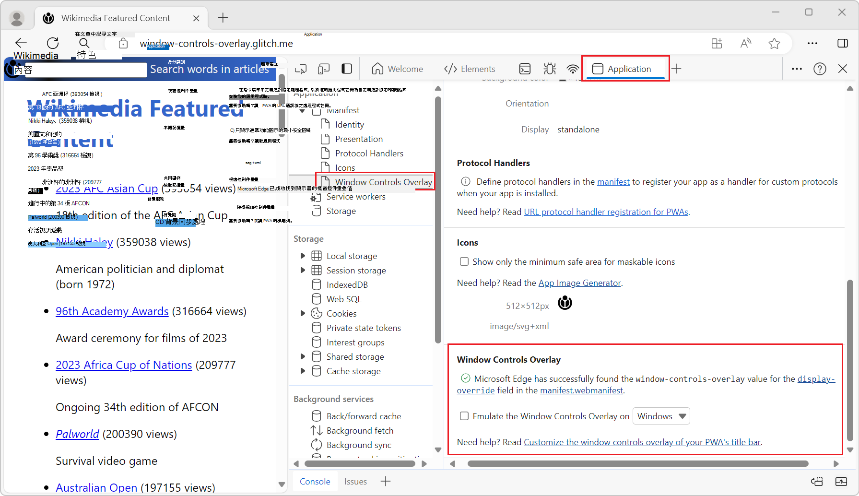Open a new browser tab

click(x=223, y=18)
